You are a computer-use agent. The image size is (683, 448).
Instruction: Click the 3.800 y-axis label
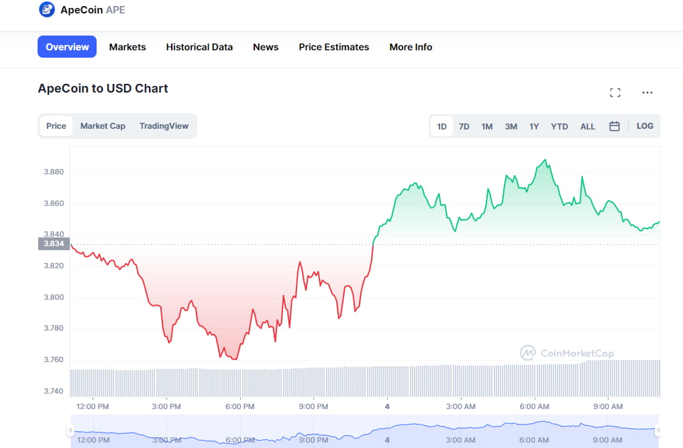tap(54, 297)
